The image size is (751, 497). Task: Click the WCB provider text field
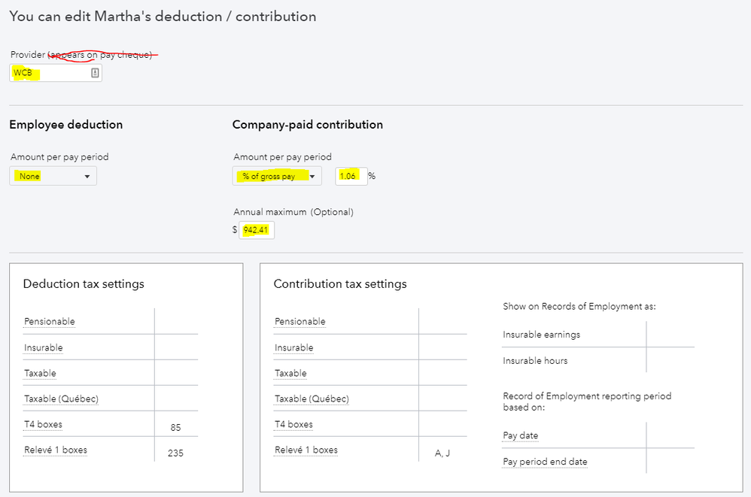tap(50, 73)
